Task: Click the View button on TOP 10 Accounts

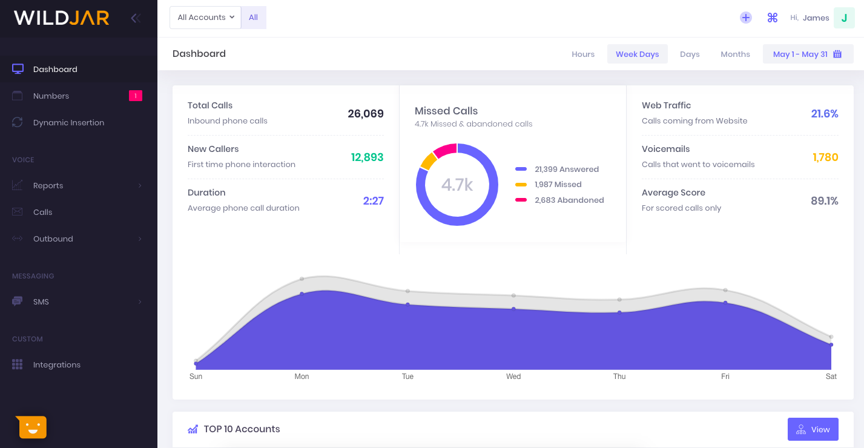Action: (813, 429)
